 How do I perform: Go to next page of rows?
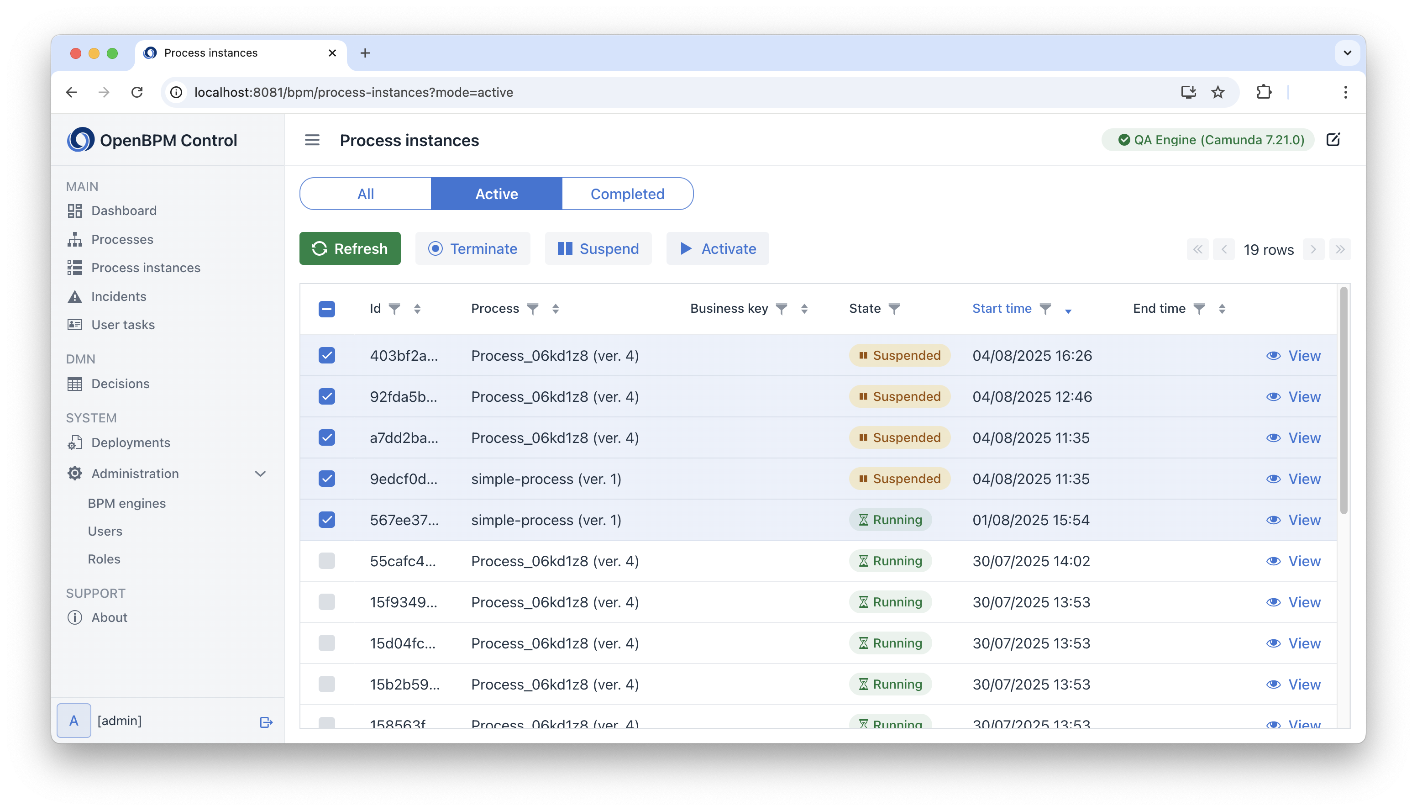coord(1313,249)
